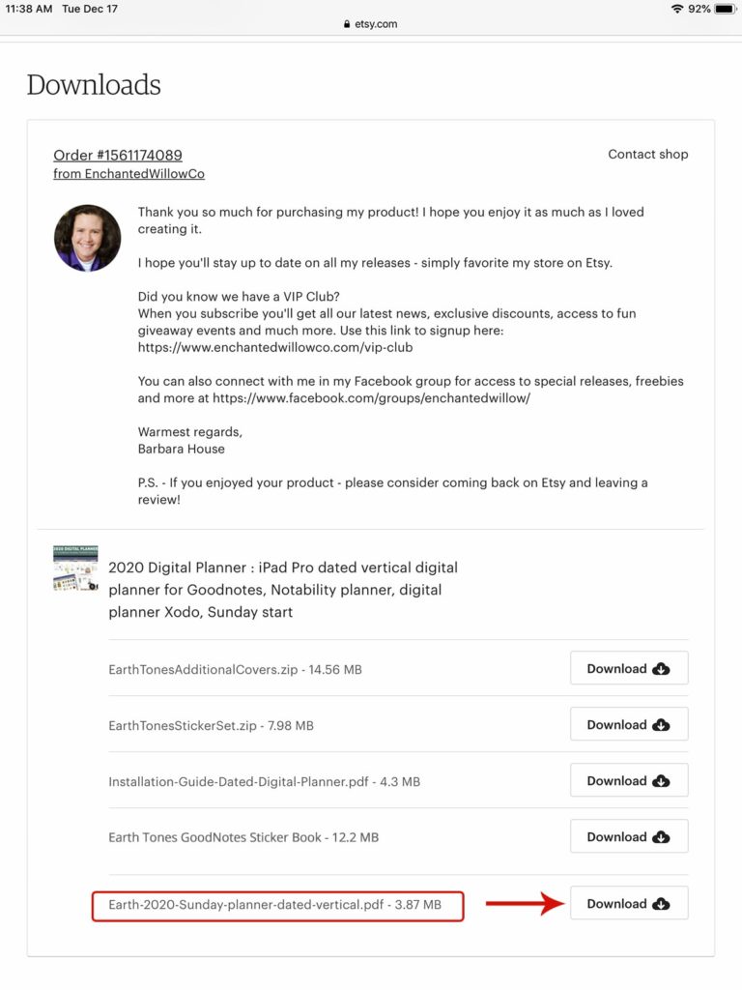This screenshot has width=742, height=990.
Task: Click the Downloads page heading
Action: tap(94, 85)
